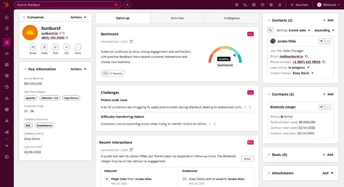Viewport: 344px width, 187px height.
Task: Open more options for Jordan Miles contact
Action: click(x=328, y=41)
